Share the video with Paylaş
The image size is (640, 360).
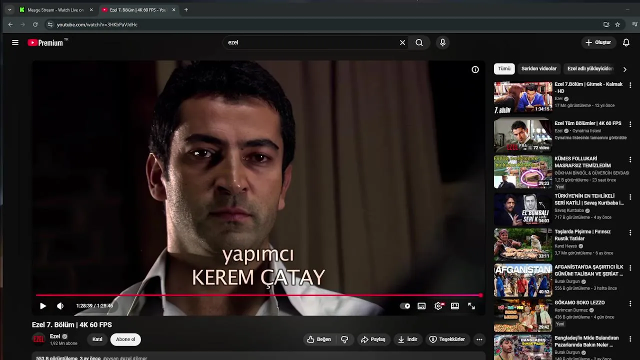point(373,339)
